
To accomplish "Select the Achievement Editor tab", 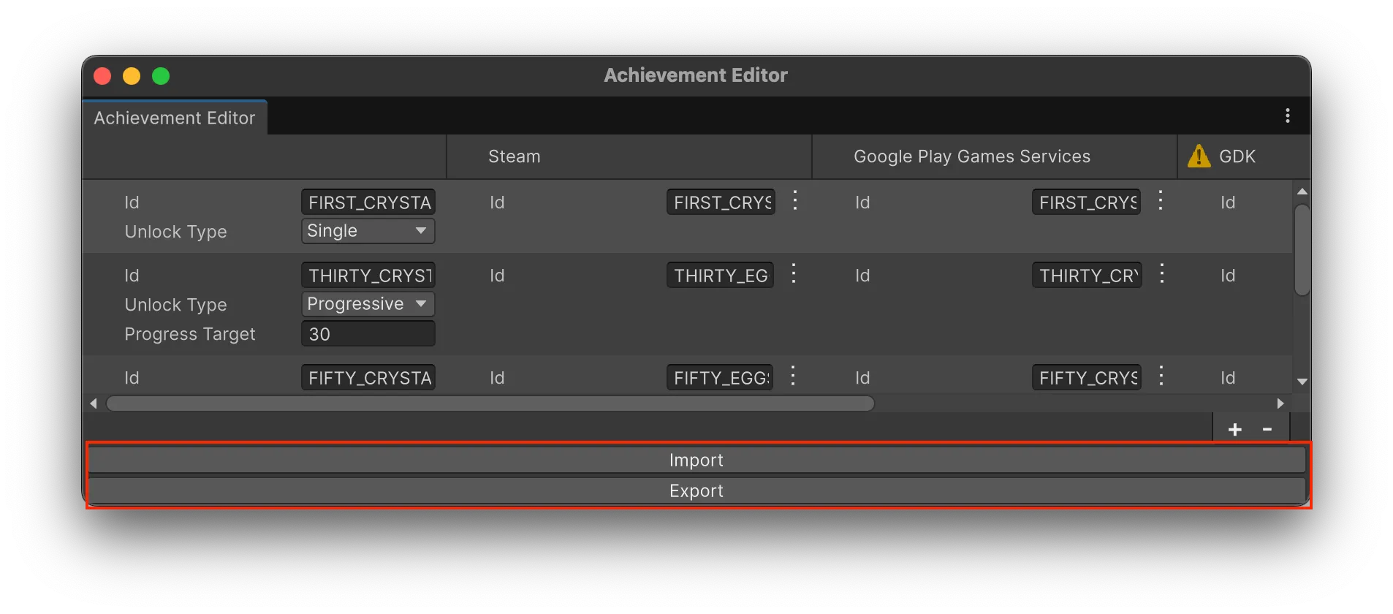I will tap(175, 118).
